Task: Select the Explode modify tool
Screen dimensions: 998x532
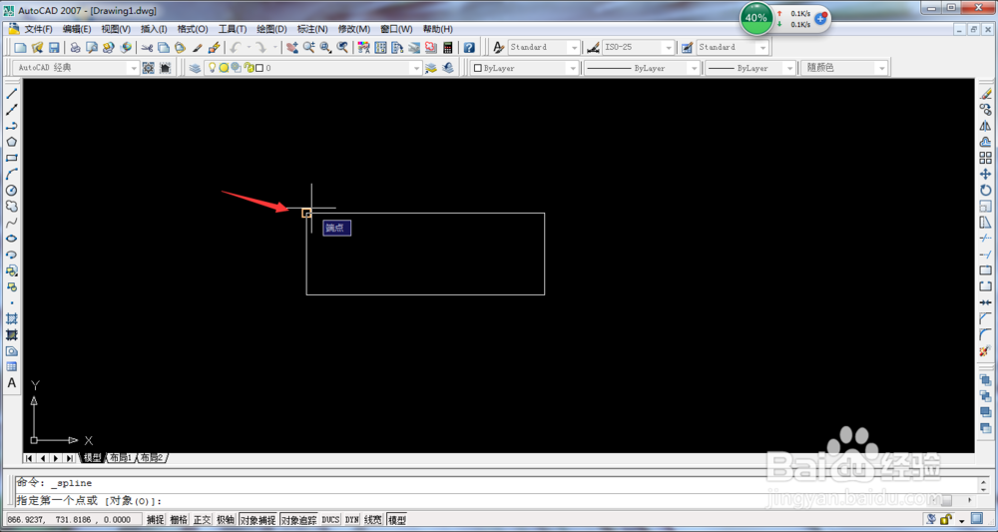Action: pos(985,350)
